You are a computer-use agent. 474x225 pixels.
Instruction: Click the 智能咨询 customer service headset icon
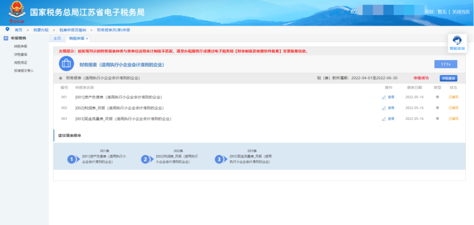[457, 40]
